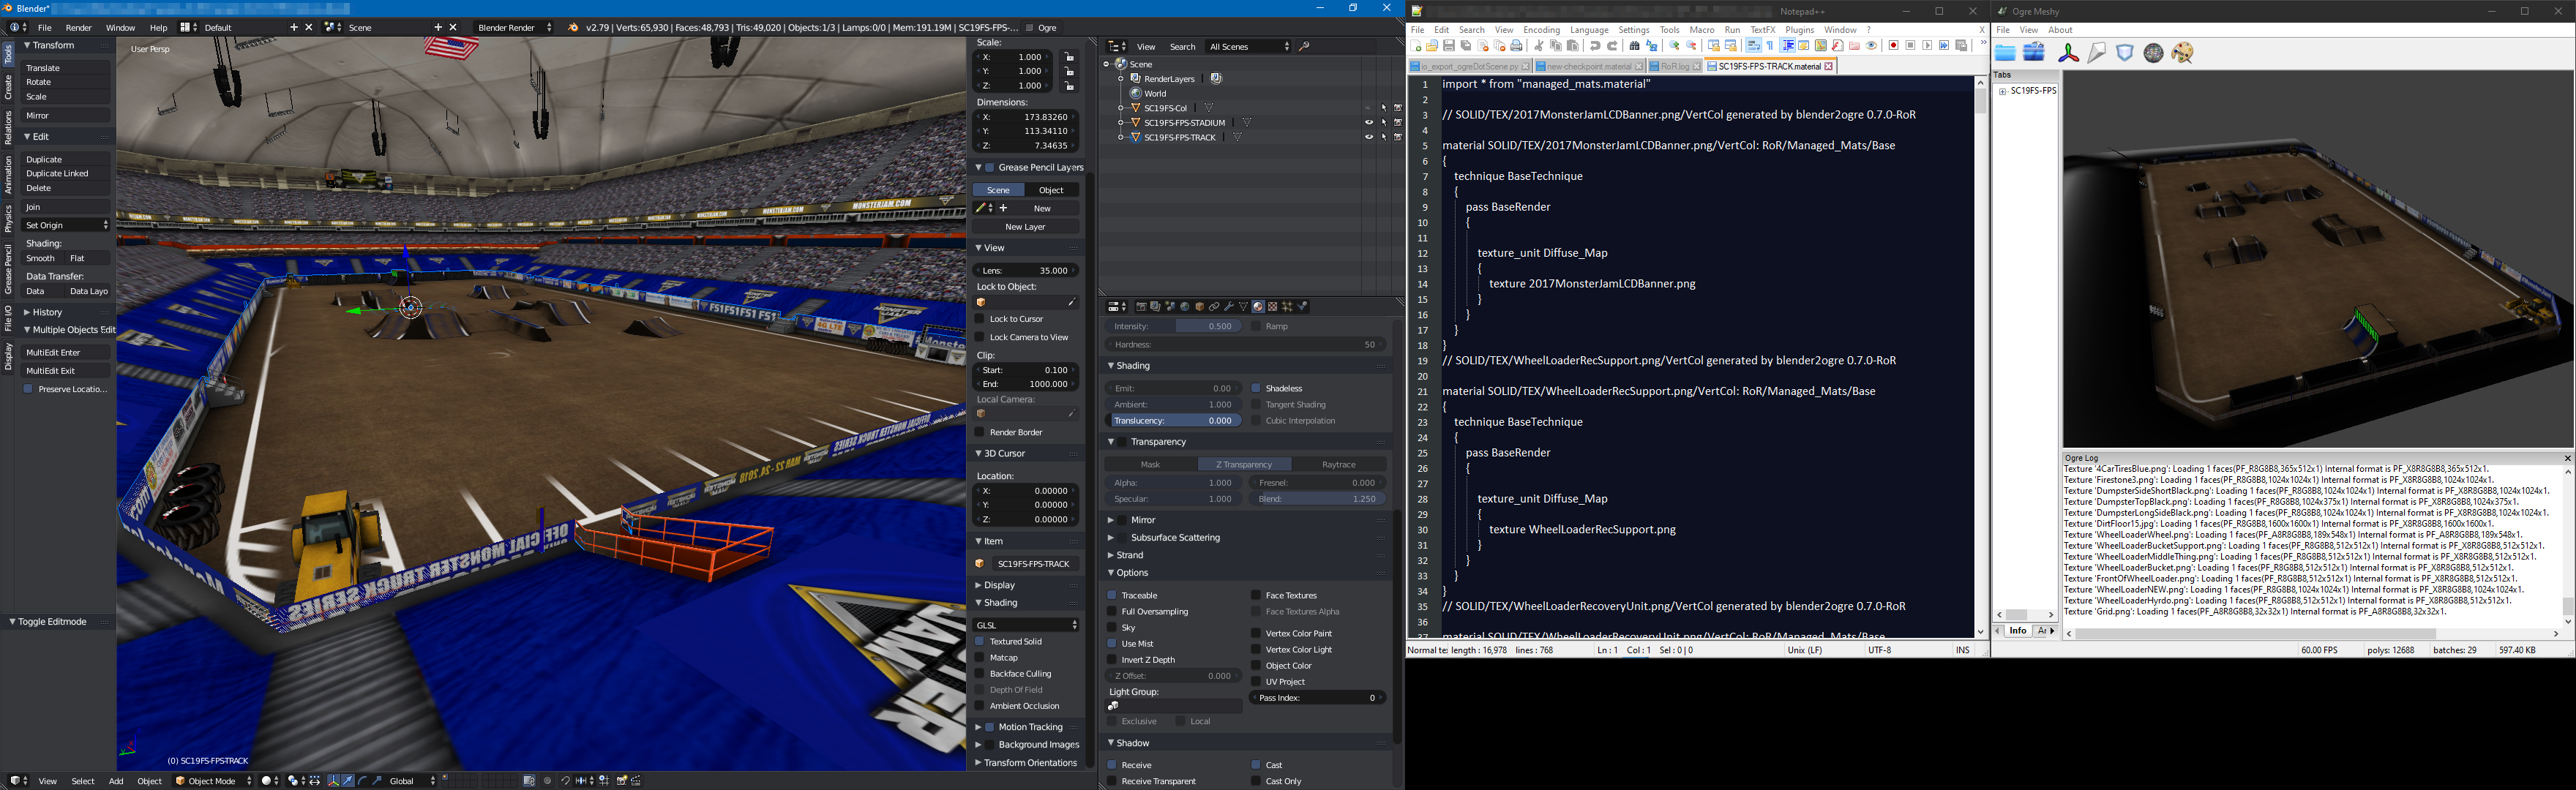
Task: Click the OpenGL render camera icon in 3D header
Action: point(622,781)
